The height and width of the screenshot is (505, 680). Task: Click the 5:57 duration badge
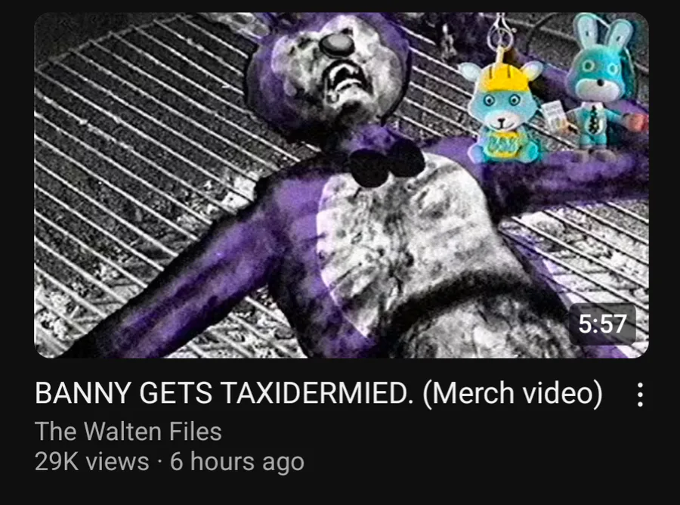click(x=602, y=324)
